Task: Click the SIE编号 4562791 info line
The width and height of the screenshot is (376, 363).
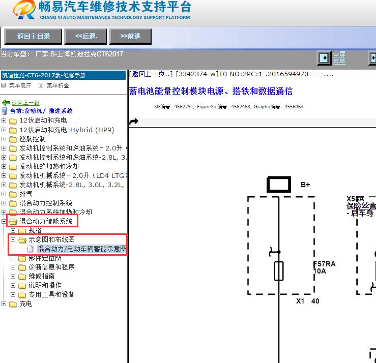Action: pyautogui.click(x=228, y=107)
